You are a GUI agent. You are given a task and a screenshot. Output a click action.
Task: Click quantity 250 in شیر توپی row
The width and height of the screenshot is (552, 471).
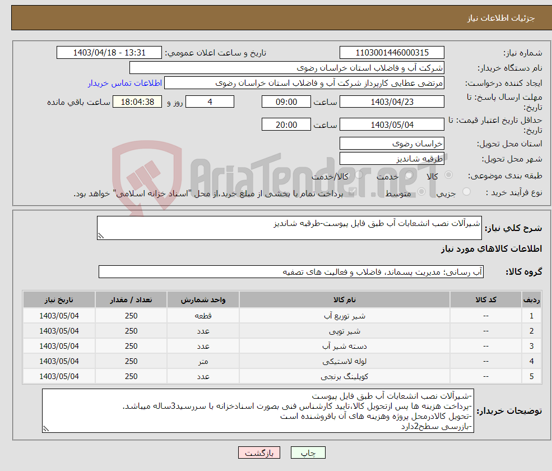131,331
